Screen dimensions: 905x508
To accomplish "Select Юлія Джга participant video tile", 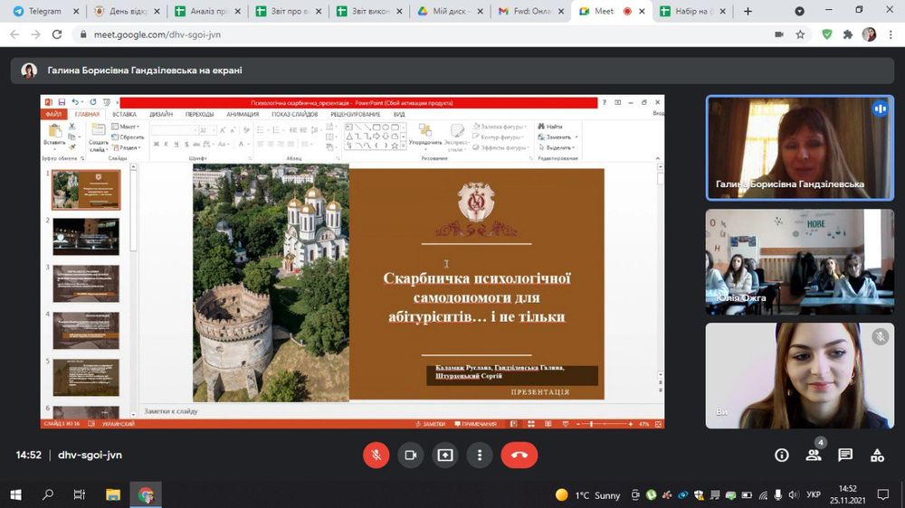I will 800,262.
